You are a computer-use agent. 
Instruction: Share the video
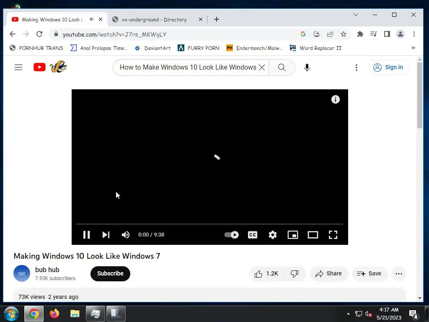328,273
